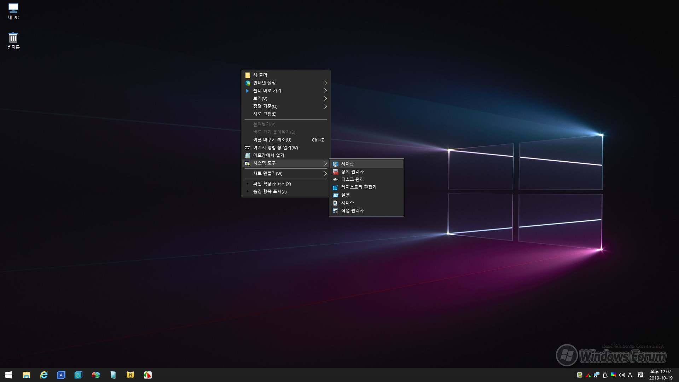Click the 레지스트리 편집기 entry icon

pyautogui.click(x=336, y=187)
